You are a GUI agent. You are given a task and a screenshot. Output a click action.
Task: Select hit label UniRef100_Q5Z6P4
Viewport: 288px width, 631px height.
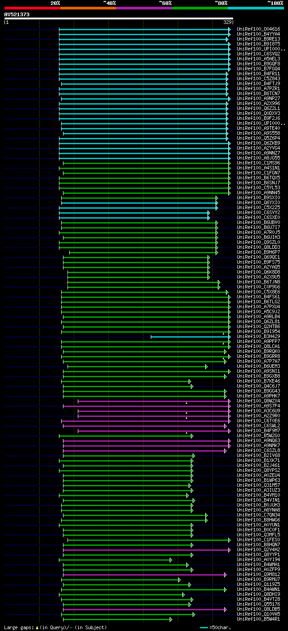tap(258, 138)
